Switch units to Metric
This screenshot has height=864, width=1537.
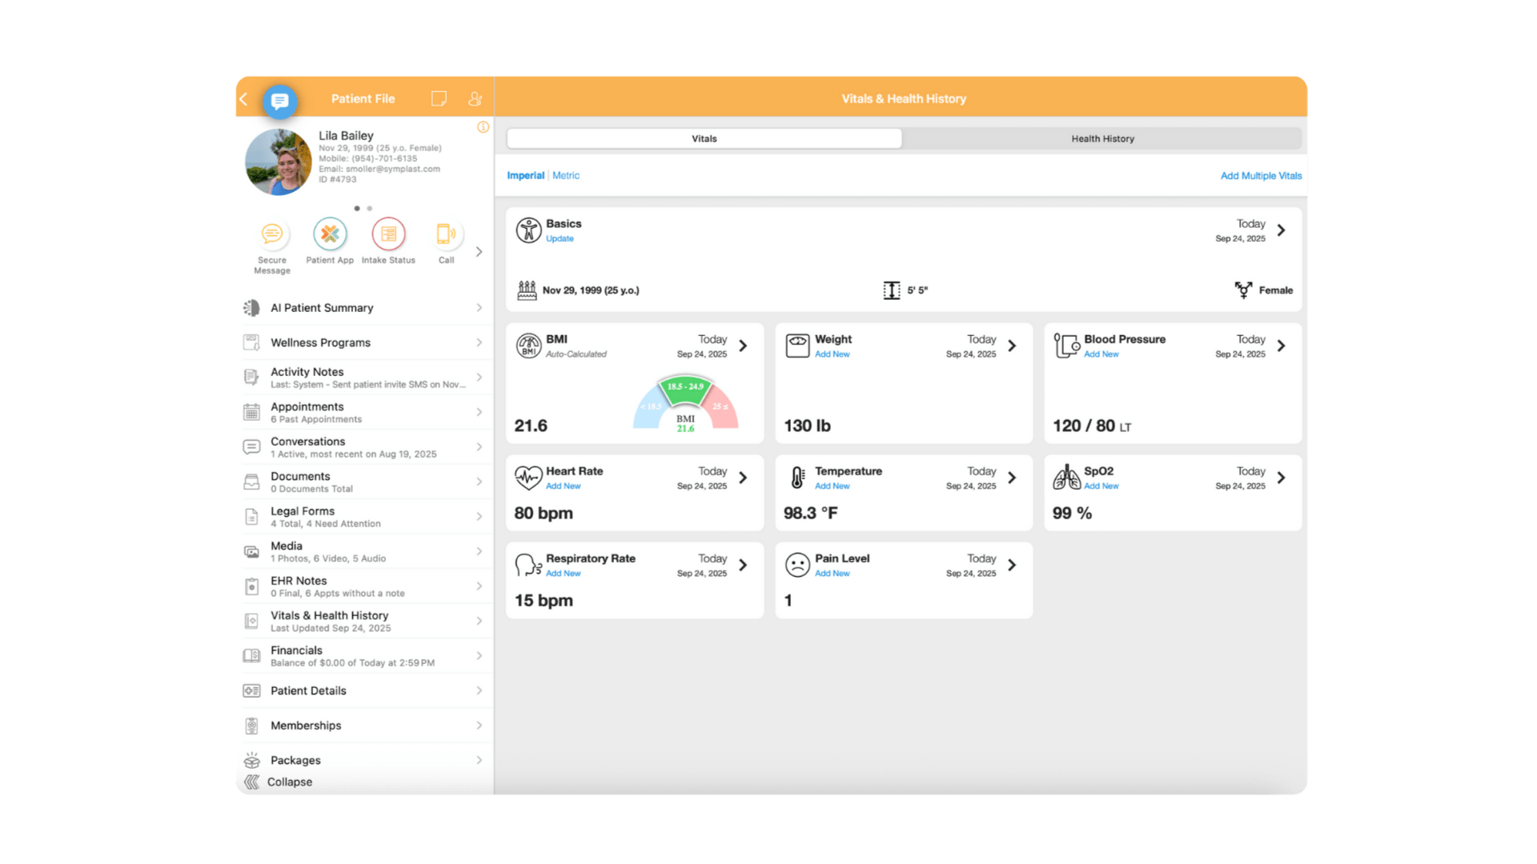(565, 175)
